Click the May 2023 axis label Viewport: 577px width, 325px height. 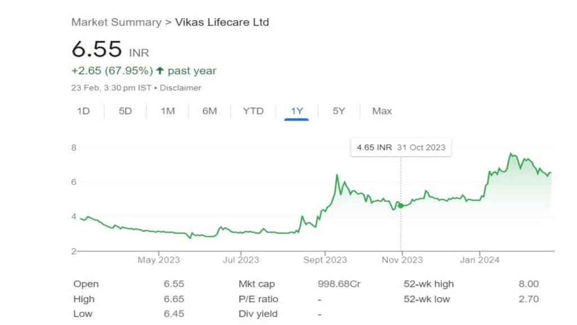[x=159, y=260]
